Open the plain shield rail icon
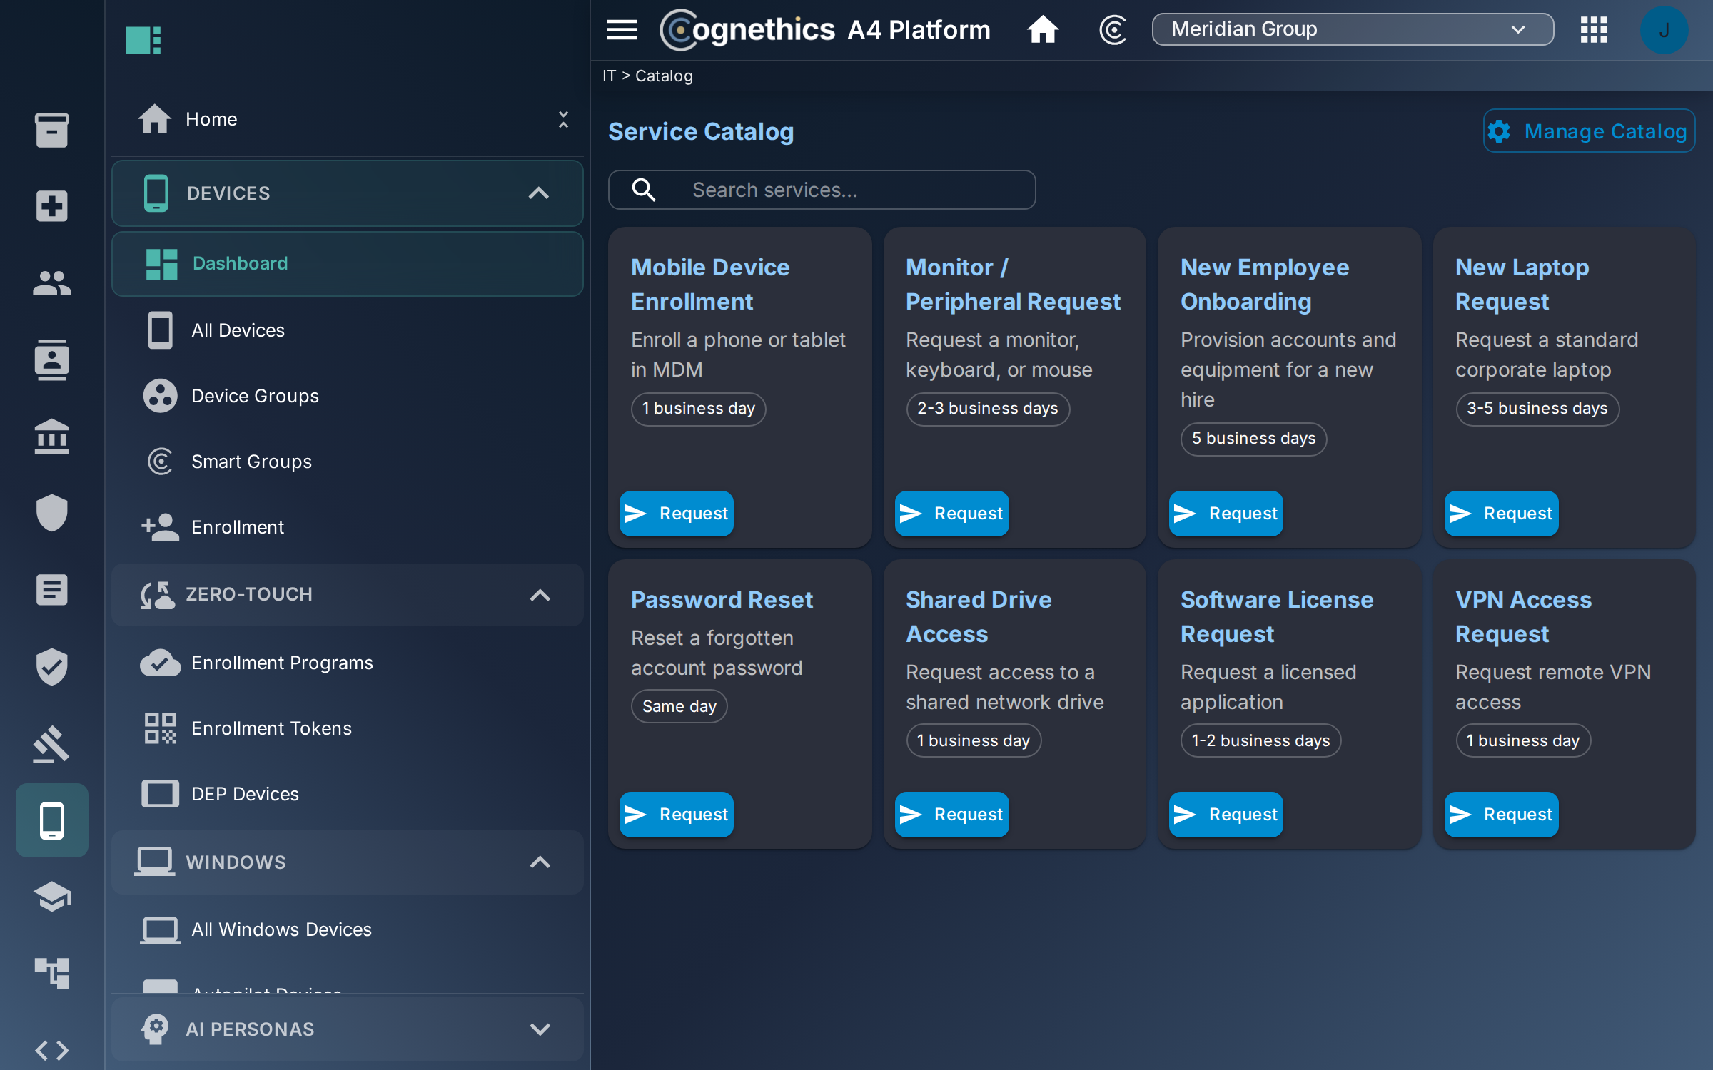The image size is (1713, 1070). point(51,513)
